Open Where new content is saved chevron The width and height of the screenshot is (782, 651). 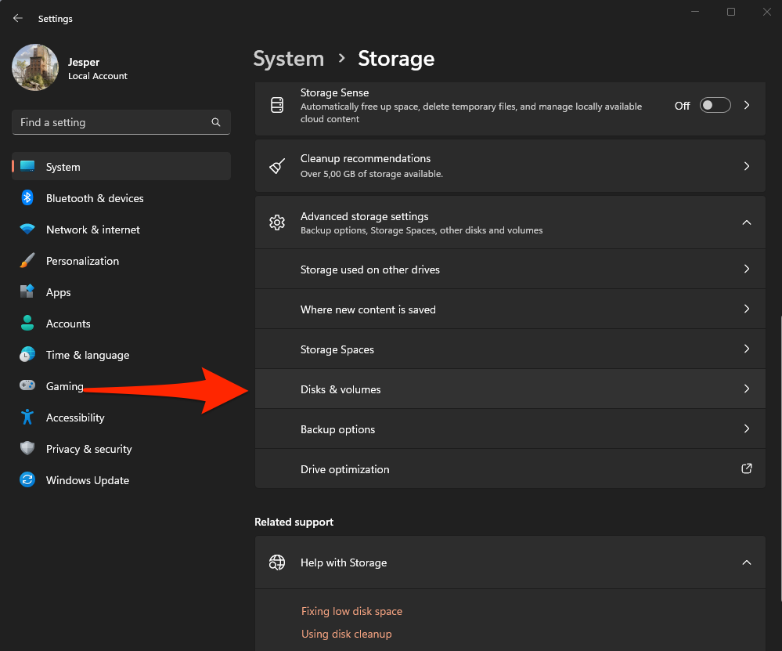click(747, 309)
